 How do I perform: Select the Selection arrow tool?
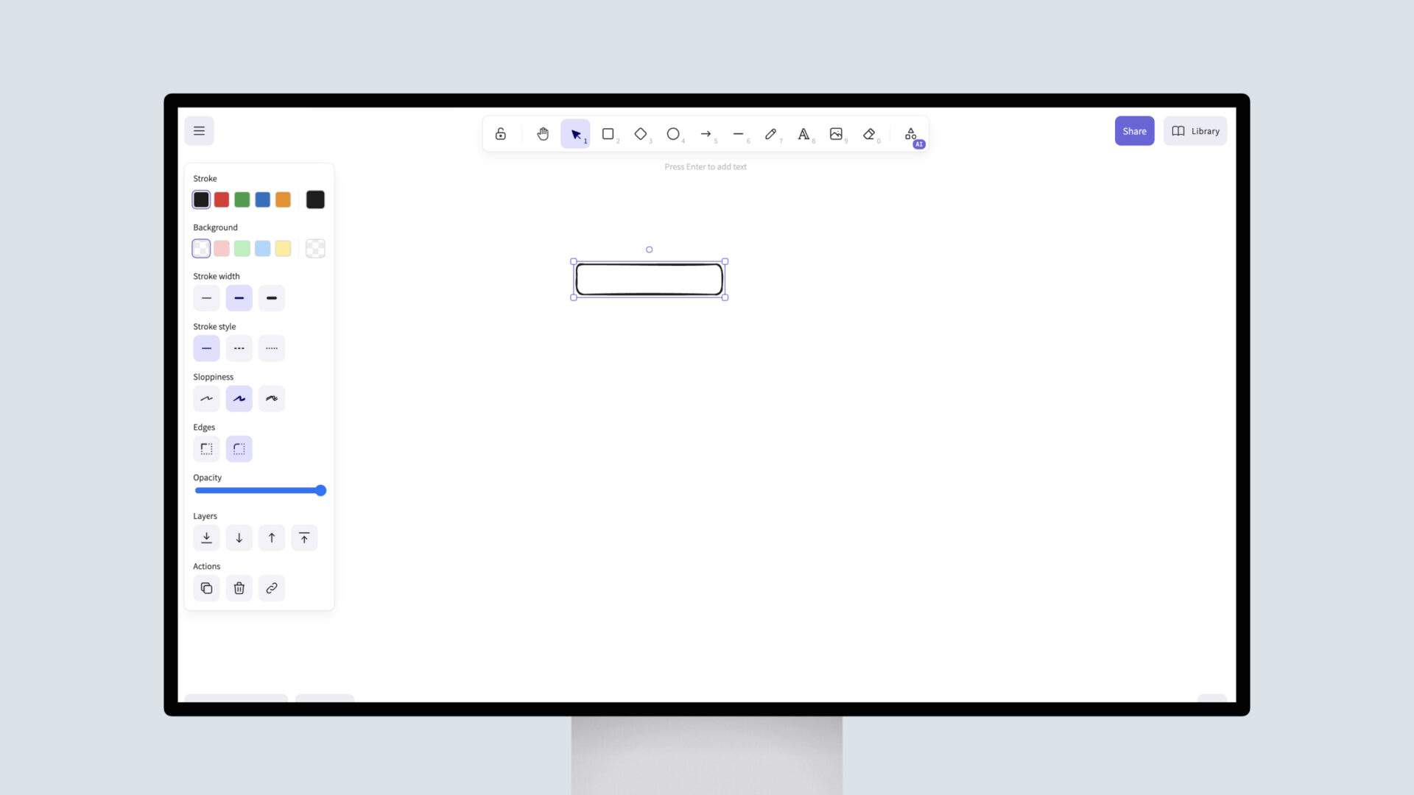pyautogui.click(x=575, y=134)
